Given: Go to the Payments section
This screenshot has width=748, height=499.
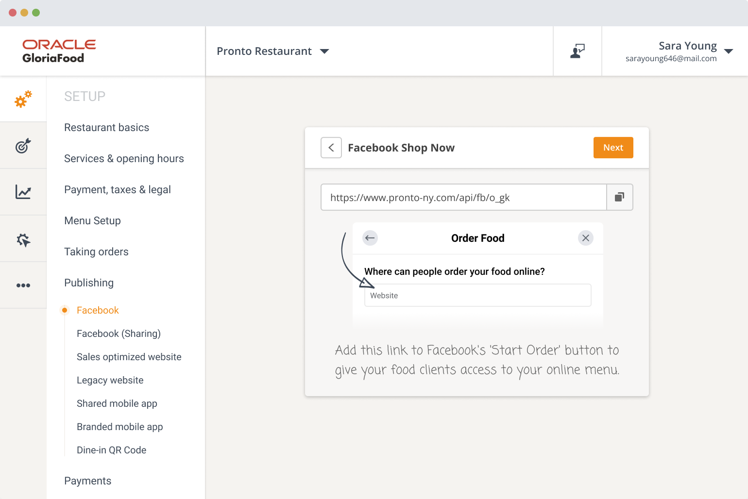Looking at the screenshot, I should [88, 481].
